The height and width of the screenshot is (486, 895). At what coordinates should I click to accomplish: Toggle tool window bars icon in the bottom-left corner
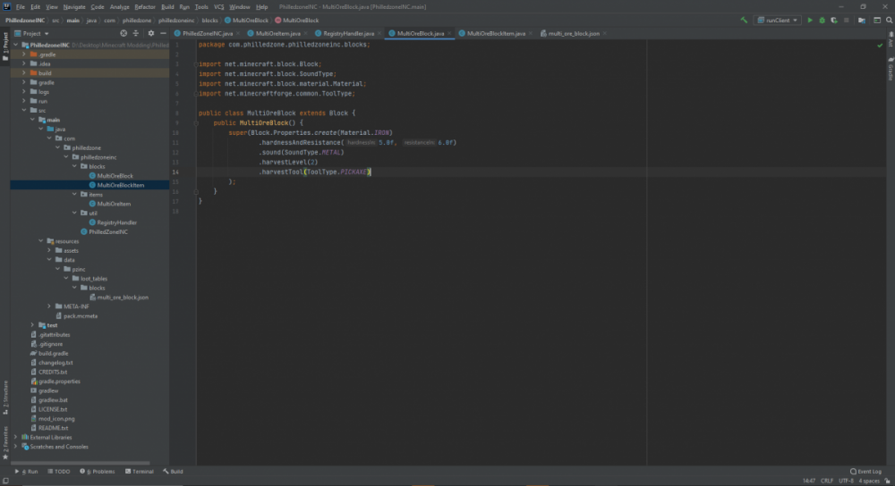pyautogui.click(x=5, y=482)
